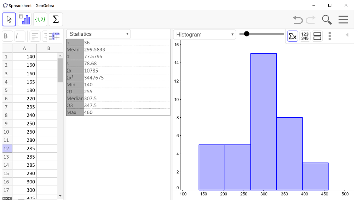Click the histogram class-width slider handle
357x200 pixels.
point(247,34)
